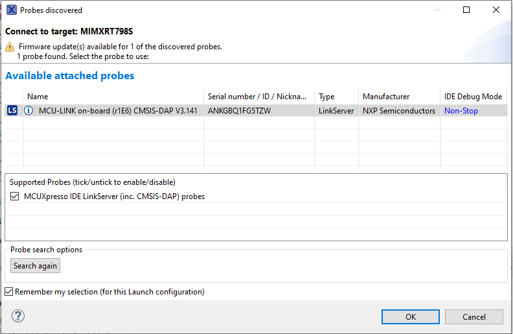Click the LS LinkServer probe icon
513x334 pixels.
(x=12, y=111)
